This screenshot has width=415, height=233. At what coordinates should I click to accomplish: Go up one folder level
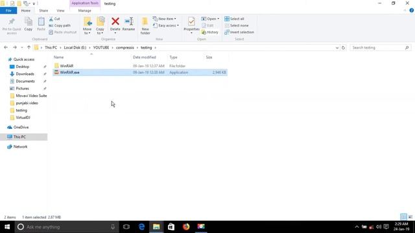[x=29, y=47]
